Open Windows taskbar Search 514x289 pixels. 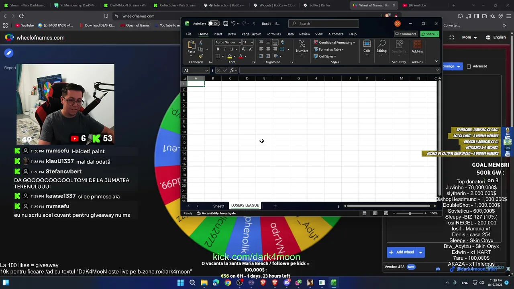pyautogui.click(x=192, y=283)
